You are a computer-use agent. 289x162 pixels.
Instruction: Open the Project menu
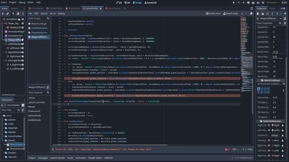[13, 2]
